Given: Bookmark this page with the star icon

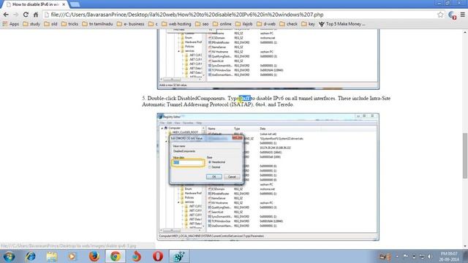Looking at the screenshot, I should [x=440, y=15].
